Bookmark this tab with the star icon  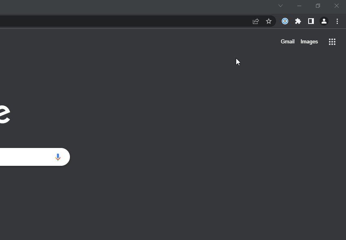click(269, 21)
